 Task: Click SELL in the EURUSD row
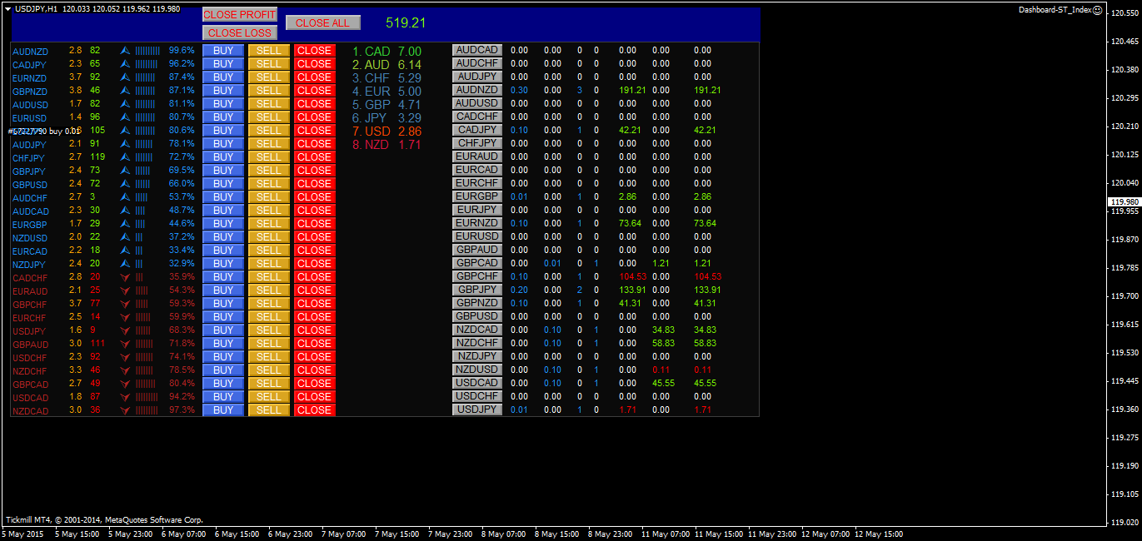[x=269, y=117]
